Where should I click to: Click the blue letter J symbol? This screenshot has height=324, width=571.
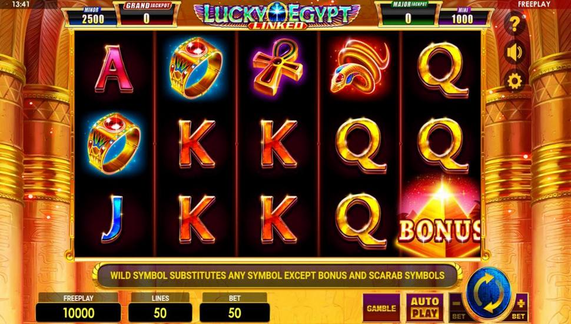coord(112,219)
